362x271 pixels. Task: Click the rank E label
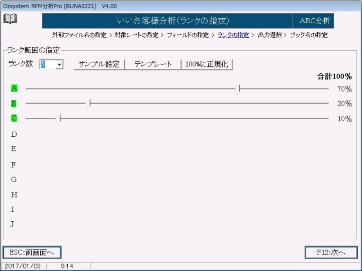click(14, 149)
